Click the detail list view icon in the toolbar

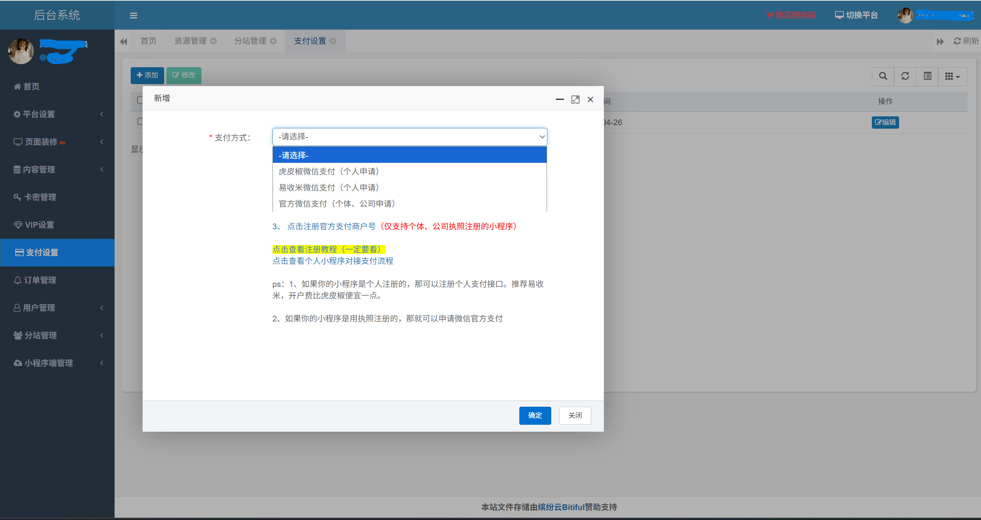click(x=927, y=76)
